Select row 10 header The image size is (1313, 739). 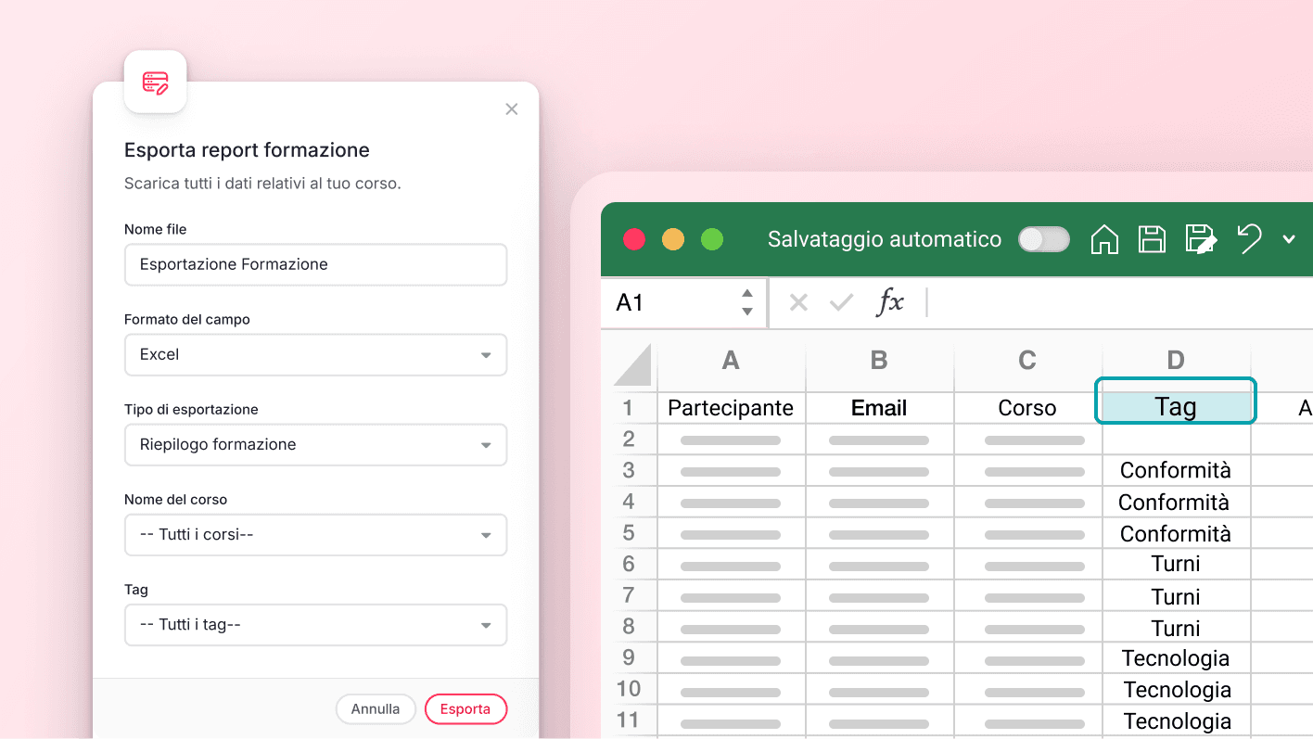pos(629,689)
